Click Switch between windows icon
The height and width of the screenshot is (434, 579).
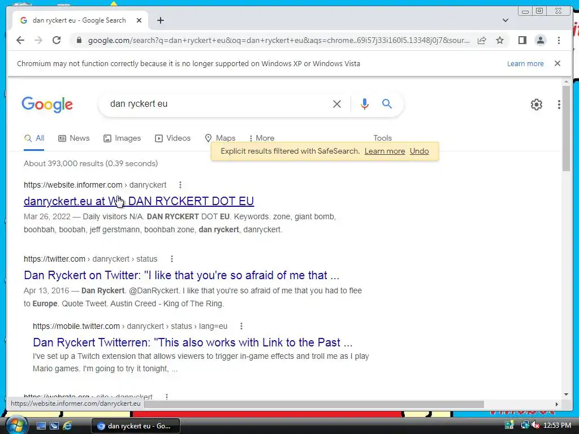pyautogui.click(x=54, y=426)
